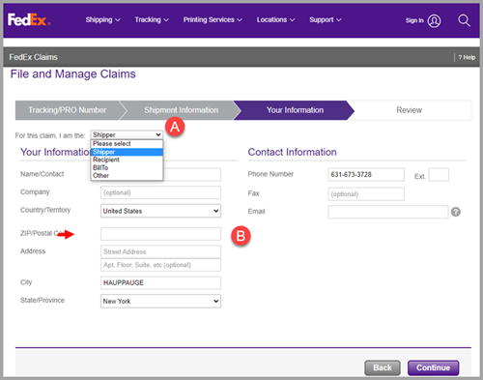Click the Continue button

click(433, 367)
